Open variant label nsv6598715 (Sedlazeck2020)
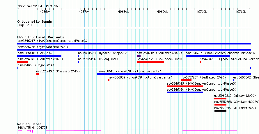259x134 pixels. coord(159,53)
